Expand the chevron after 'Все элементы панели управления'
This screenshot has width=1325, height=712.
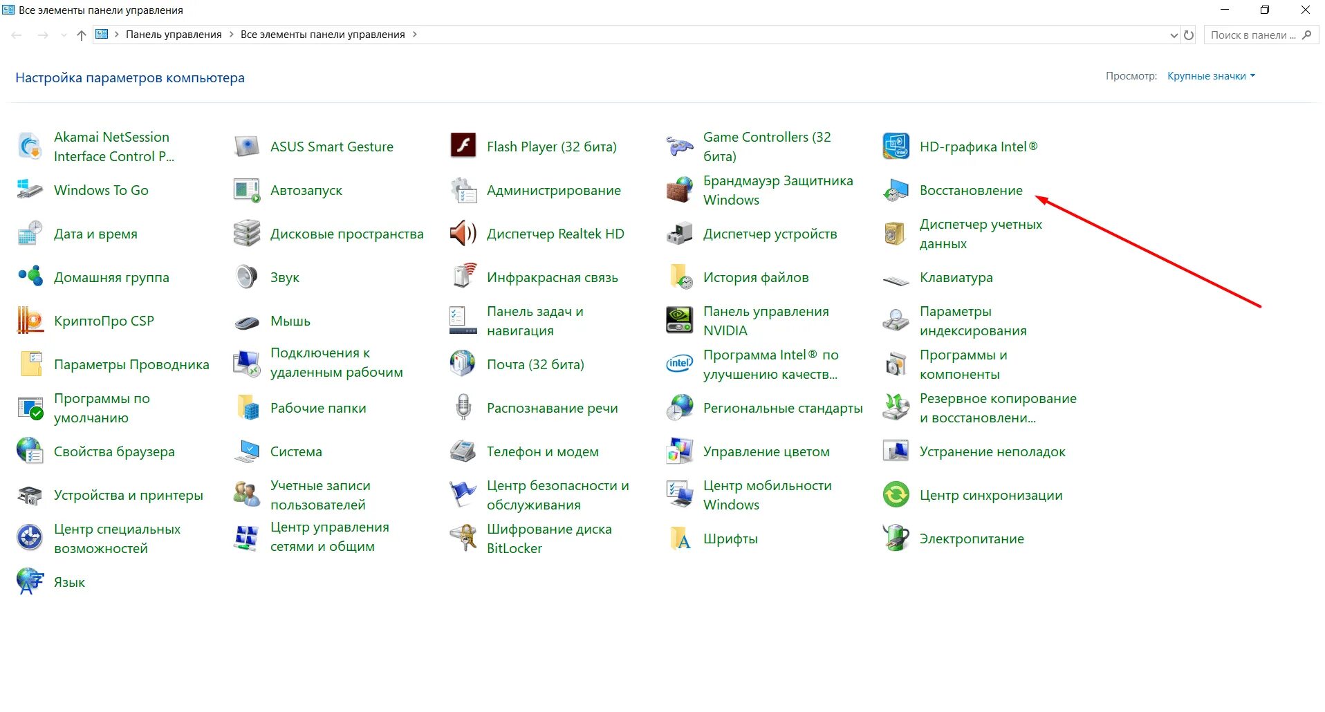click(x=414, y=35)
